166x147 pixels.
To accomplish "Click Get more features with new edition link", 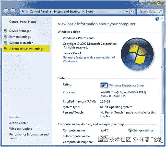I will tap(89, 59).
